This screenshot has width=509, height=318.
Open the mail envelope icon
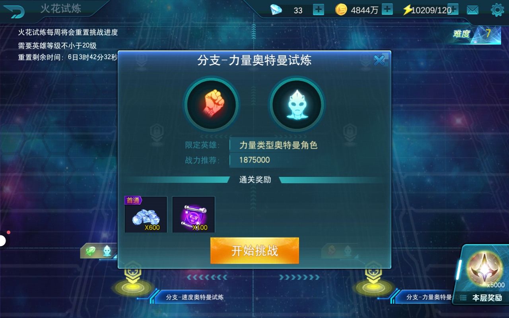[x=472, y=10]
